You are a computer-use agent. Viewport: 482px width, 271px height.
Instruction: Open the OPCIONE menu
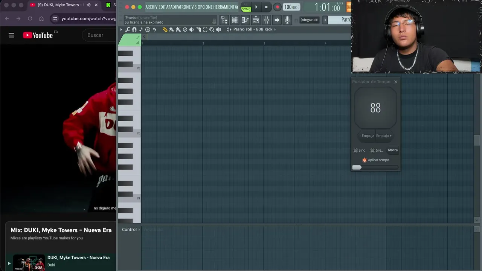pos(204,7)
